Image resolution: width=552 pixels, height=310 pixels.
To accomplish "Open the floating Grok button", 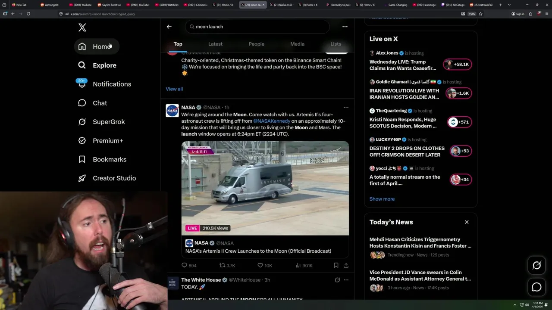I will pyautogui.click(x=536, y=266).
